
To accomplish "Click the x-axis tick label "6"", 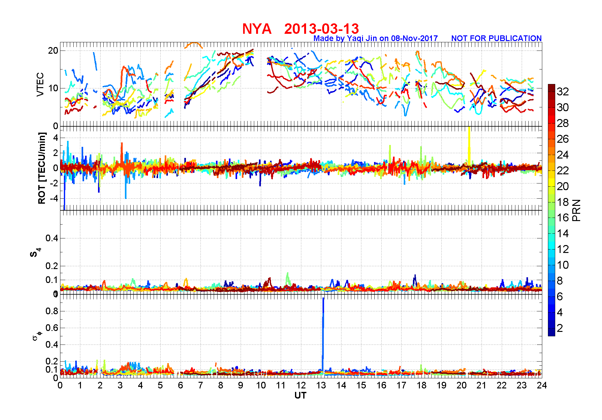I will [x=181, y=385].
